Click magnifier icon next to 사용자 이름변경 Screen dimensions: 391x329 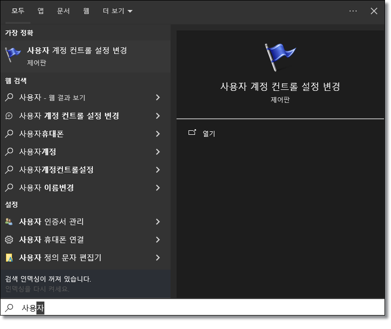pos(9,188)
